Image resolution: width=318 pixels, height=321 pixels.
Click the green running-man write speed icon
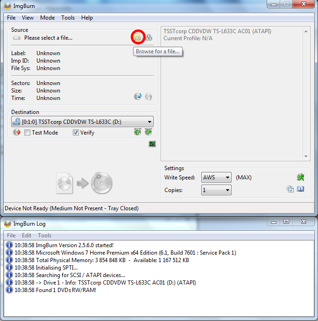click(300, 177)
